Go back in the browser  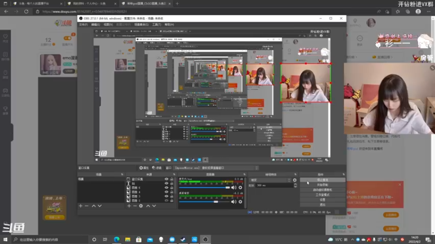pos(6,11)
